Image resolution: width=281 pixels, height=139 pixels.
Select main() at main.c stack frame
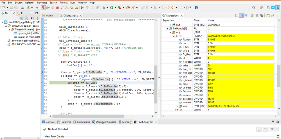[x=27, y=37]
